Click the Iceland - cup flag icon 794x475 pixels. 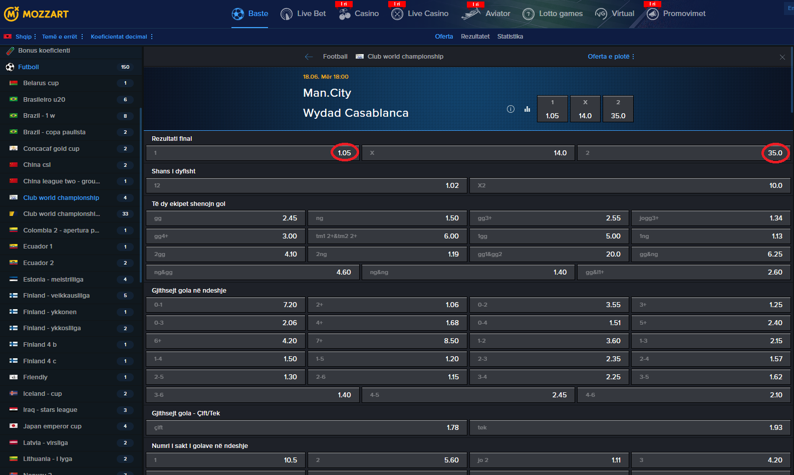pyautogui.click(x=14, y=394)
